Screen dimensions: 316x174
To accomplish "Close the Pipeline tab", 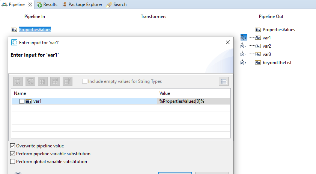I will tap(30, 4).
